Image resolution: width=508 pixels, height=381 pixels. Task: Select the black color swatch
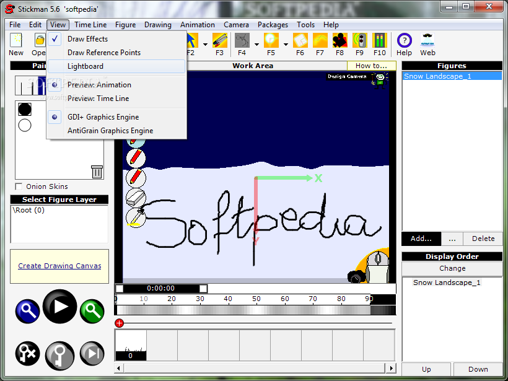(x=25, y=109)
